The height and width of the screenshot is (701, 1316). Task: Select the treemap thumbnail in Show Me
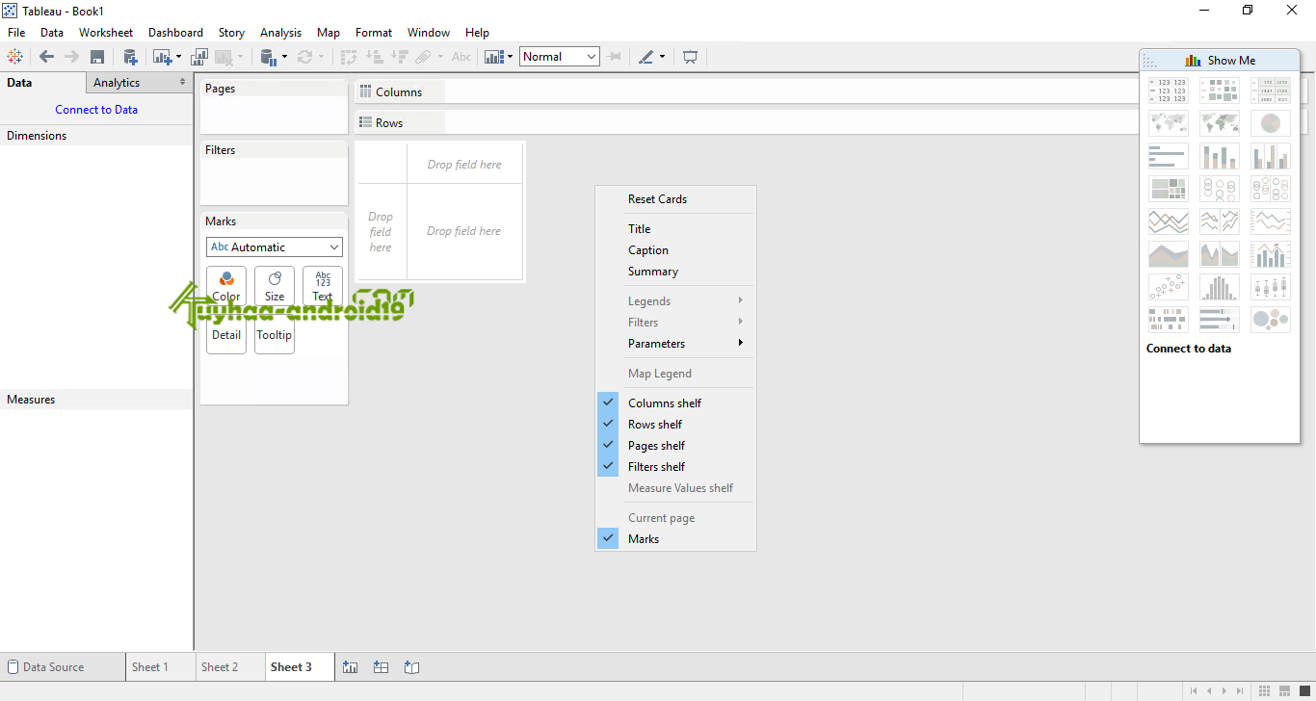click(1169, 189)
